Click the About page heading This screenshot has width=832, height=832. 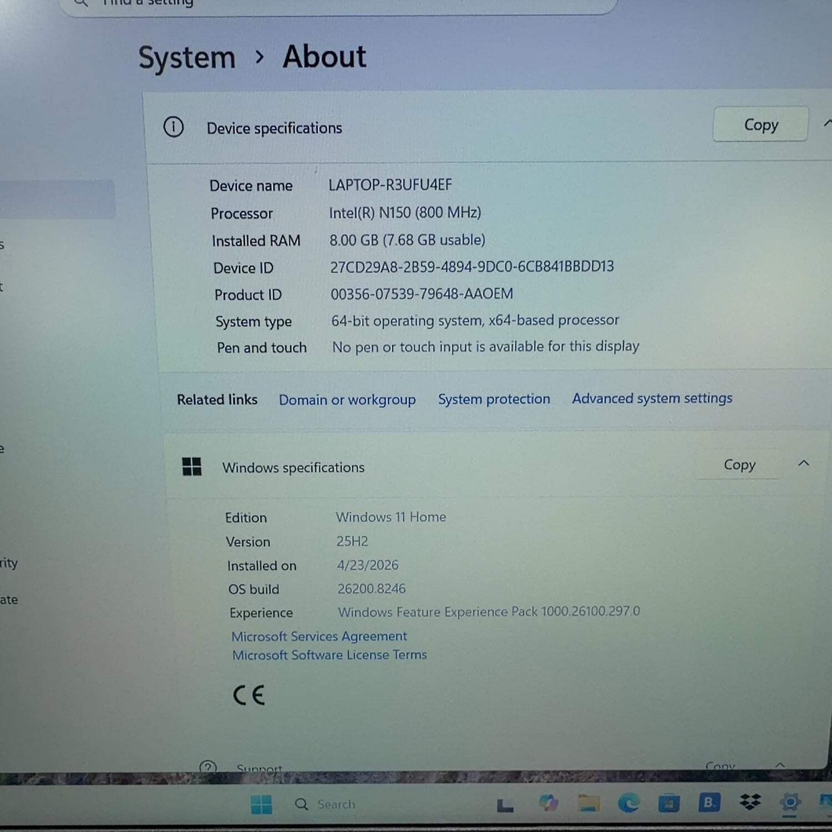click(x=324, y=57)
